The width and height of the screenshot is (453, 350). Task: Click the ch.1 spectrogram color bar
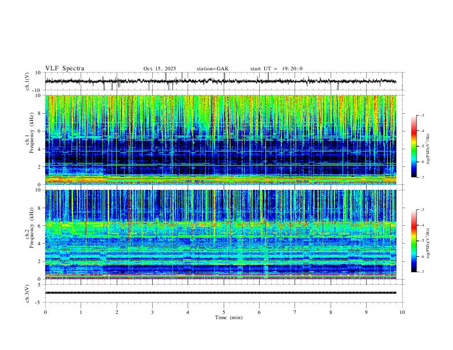click(414, 146)
